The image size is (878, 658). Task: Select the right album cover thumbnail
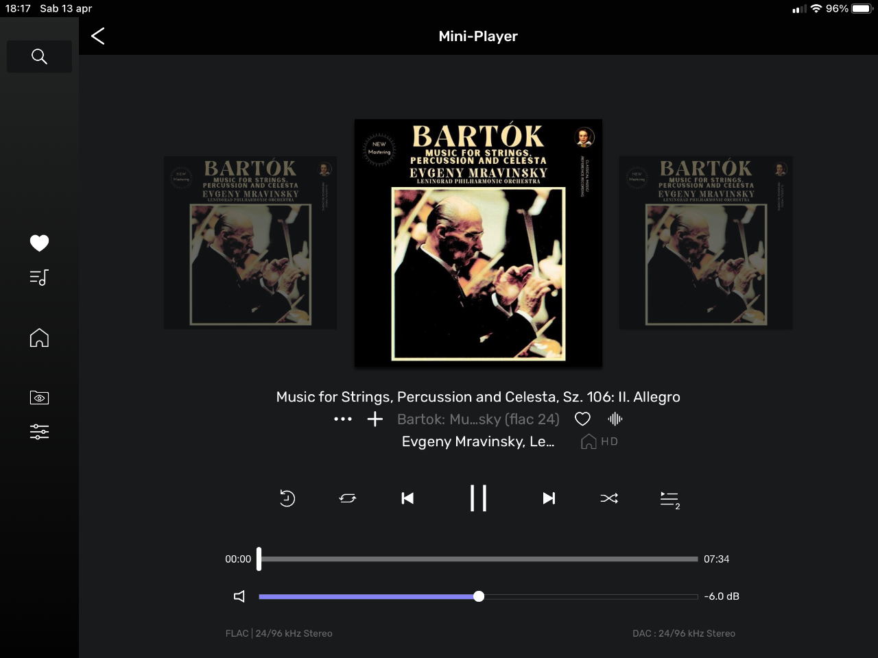pos(706,243)
